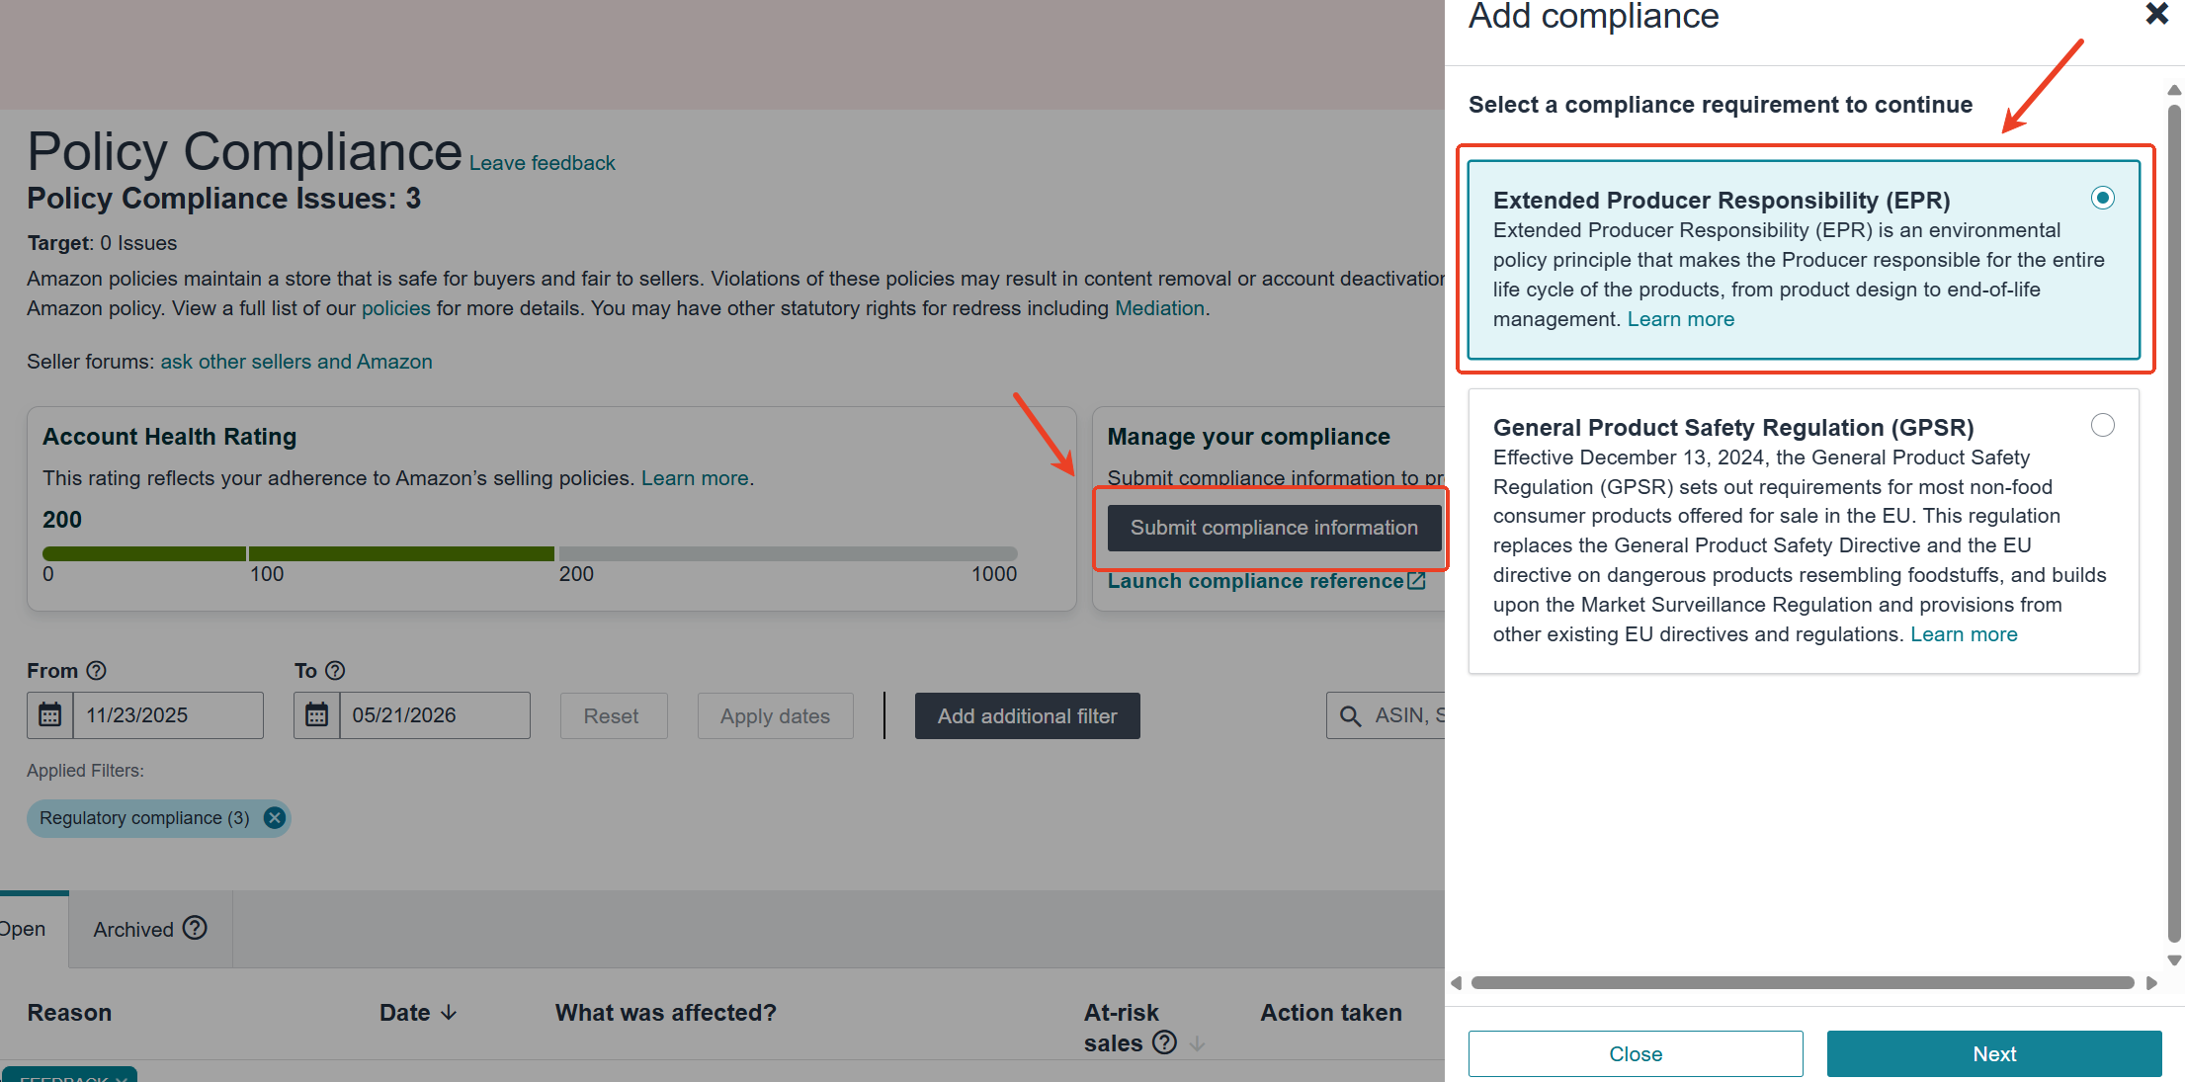Image resolution: width=2185 pixels, height=1082 pixels.
Task: Click Submit compliance information button
Action: (1274, 528)
